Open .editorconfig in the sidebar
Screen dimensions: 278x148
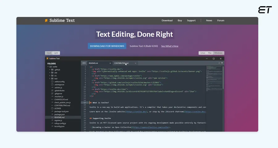coord(59,82)
